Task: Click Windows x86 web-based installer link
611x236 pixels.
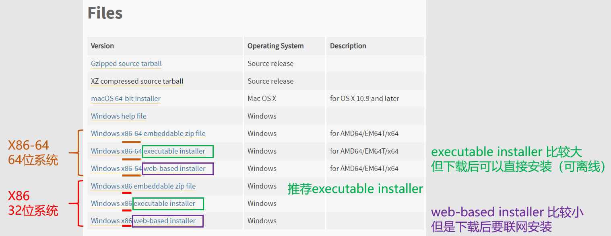Action: coord(143,221)
